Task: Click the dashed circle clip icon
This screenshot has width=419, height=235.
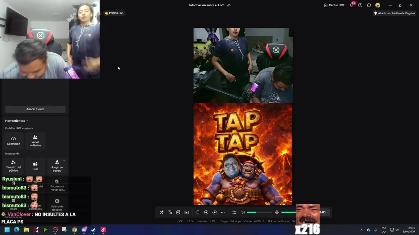Action: 214,212
